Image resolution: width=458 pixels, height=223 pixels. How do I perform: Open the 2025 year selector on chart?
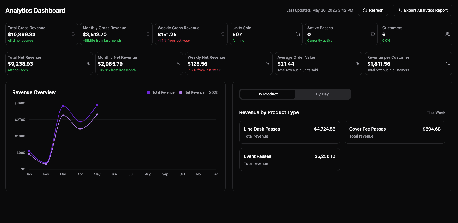(214, 92)
